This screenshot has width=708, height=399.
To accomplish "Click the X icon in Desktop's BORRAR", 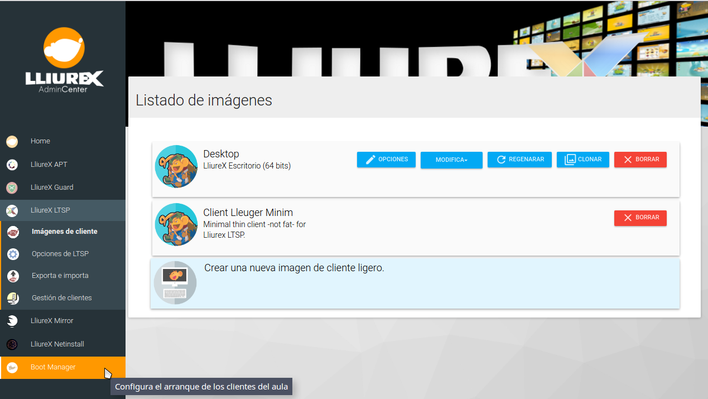I will (628, 160).
